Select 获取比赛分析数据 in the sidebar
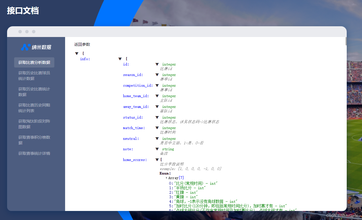 [34, 62]
